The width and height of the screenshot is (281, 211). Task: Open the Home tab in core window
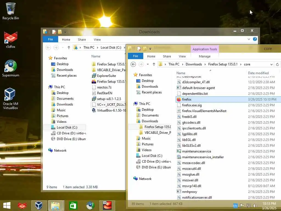pos(151,56)
